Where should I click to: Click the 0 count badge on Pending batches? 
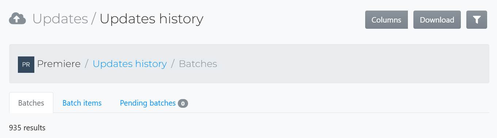[183, 103]
